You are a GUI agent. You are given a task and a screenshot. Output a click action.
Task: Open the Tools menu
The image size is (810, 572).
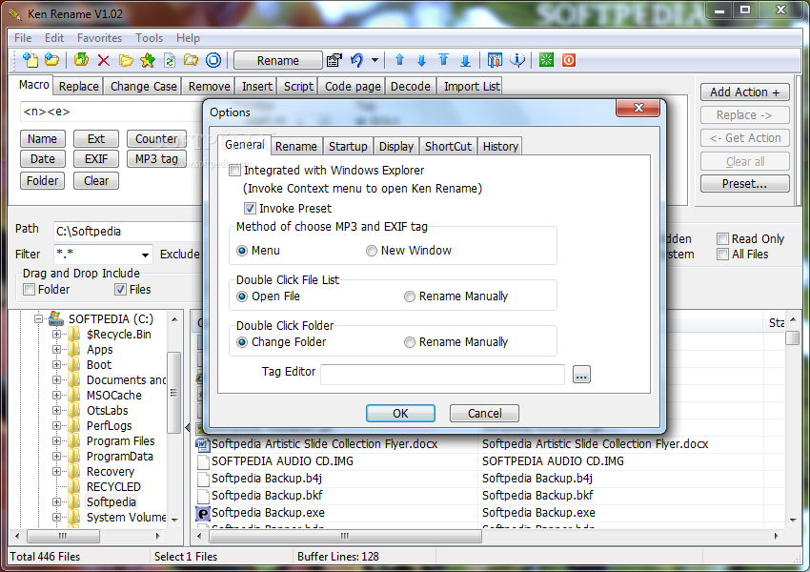(x=150, y=38)
